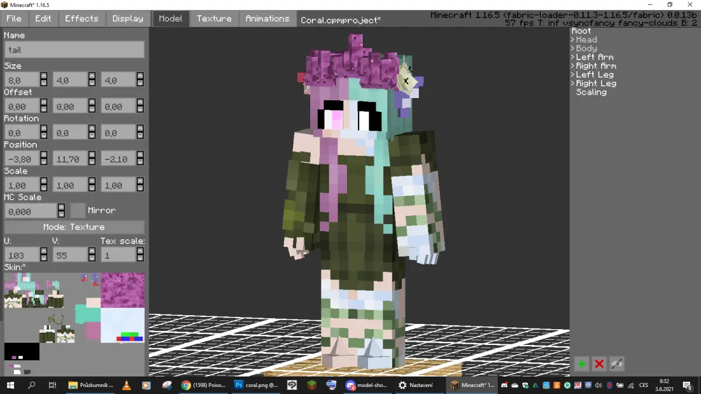Open the taskbar search icon

[x=32, y=385]
